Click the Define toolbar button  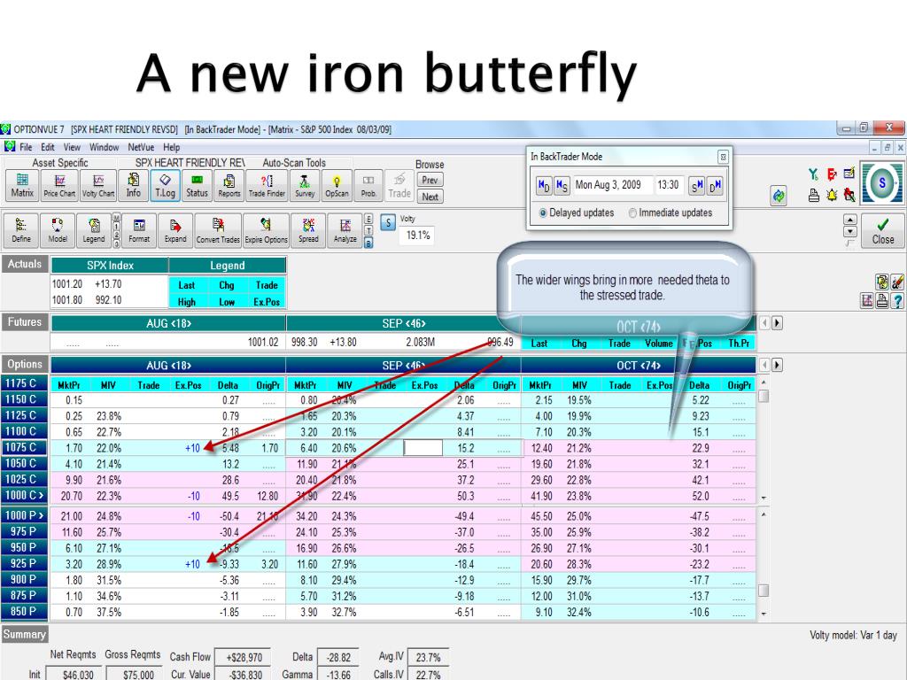click(21, 231)
